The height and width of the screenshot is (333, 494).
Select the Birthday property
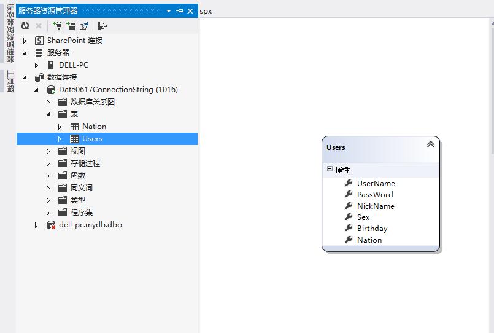(372, 229)
